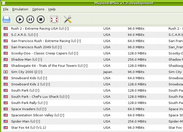Open the Emulation menu
Image resolution: width=183 pixels, height=132 pixels.
click(x=20, y=9)
